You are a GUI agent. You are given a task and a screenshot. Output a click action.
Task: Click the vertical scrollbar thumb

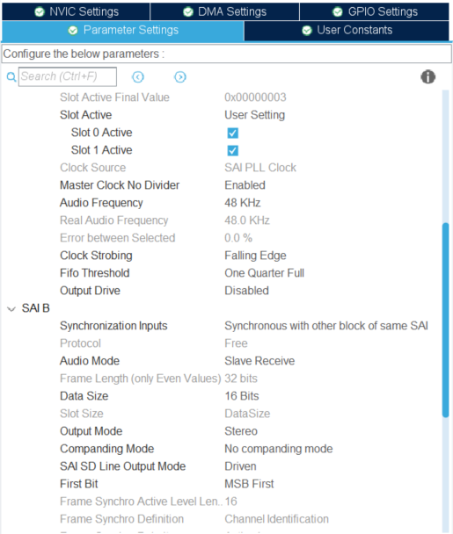[x=445, y=320]
